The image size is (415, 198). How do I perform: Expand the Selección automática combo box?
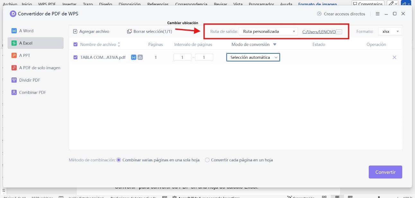[x=253, y=57]
